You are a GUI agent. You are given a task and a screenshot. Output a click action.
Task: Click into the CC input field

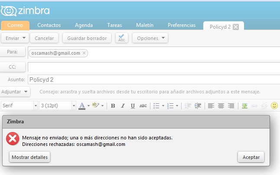154,67
